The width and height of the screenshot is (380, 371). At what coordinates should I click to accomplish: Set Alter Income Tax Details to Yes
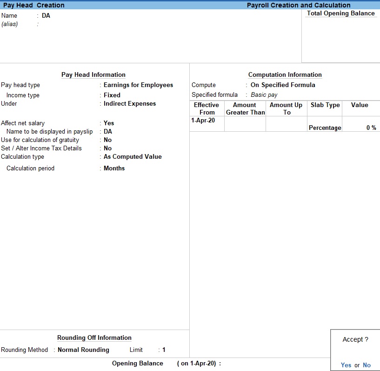tap(107, 148)
